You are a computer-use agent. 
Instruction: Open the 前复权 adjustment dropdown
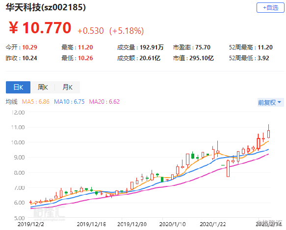[x=270, y=102]
